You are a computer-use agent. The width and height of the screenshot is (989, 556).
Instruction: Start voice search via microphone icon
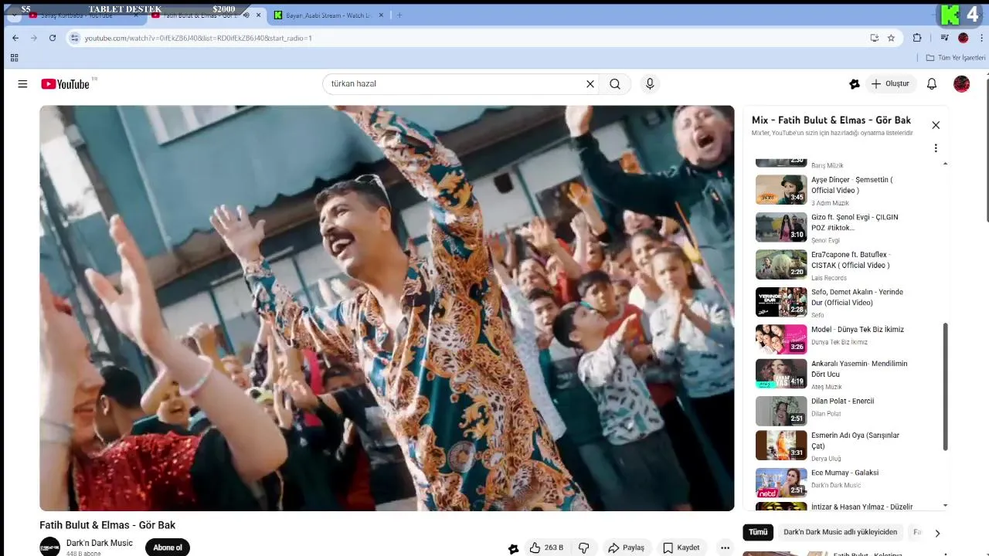pyautogui.click(x=650, y=84)
